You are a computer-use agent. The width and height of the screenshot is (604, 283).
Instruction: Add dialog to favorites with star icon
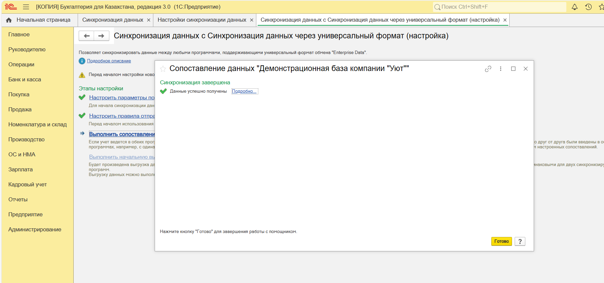[163, 69]
